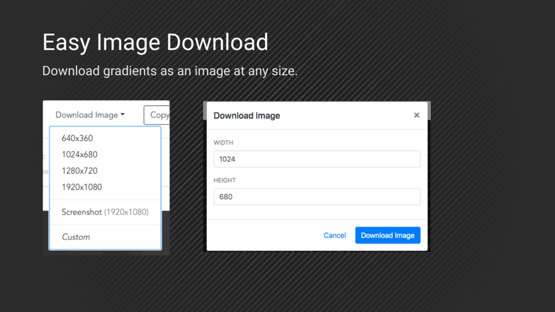Click the partially visible Copy button
This screenshot has height=312, width=555.
157,115
